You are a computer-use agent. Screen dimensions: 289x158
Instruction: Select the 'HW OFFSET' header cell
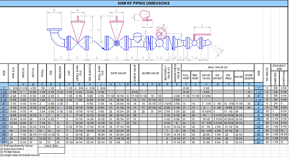click(x=218, y=77)
